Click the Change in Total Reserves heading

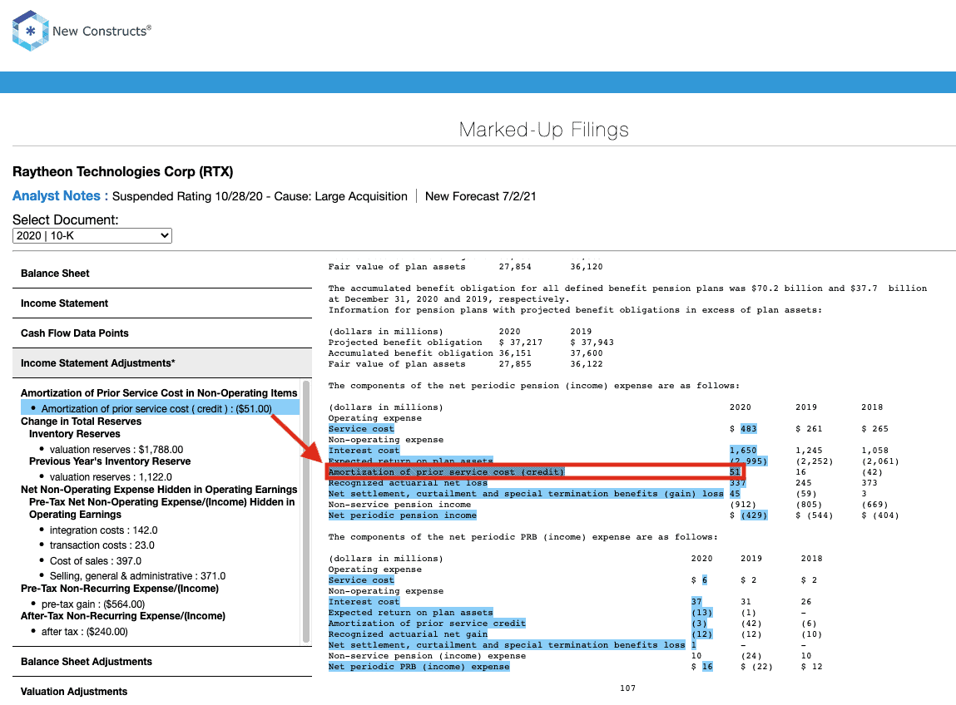pyautogui.click(x=81, y=422)
